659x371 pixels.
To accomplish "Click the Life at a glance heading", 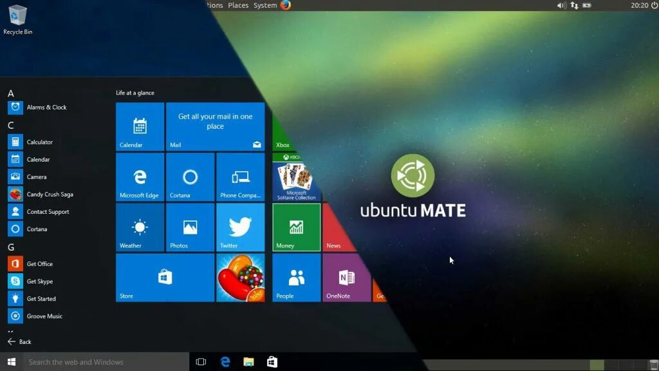I will click(135, 93).
